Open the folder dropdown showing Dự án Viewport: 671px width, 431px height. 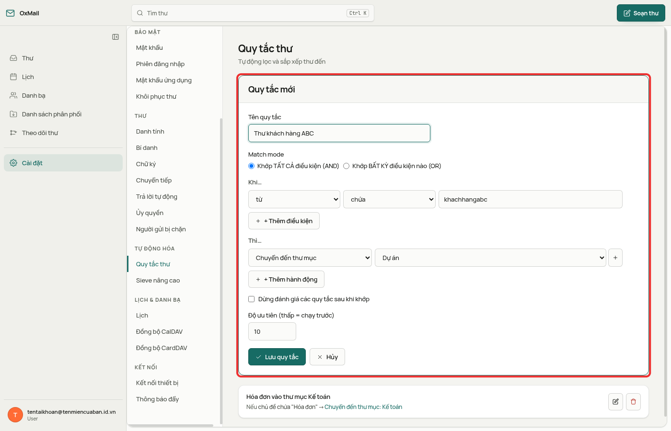tap(491, 258)
